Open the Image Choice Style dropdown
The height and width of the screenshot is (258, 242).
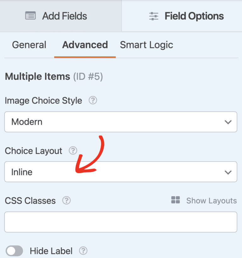(x=121, y=122)
